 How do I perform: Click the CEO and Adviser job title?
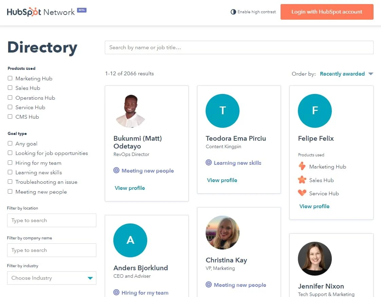pyautogui.click(x=132, y=276)
